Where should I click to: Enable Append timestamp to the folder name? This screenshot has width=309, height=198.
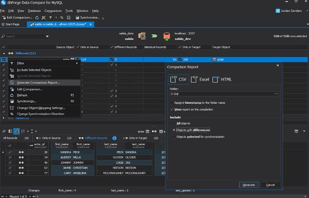coord(172,103)
